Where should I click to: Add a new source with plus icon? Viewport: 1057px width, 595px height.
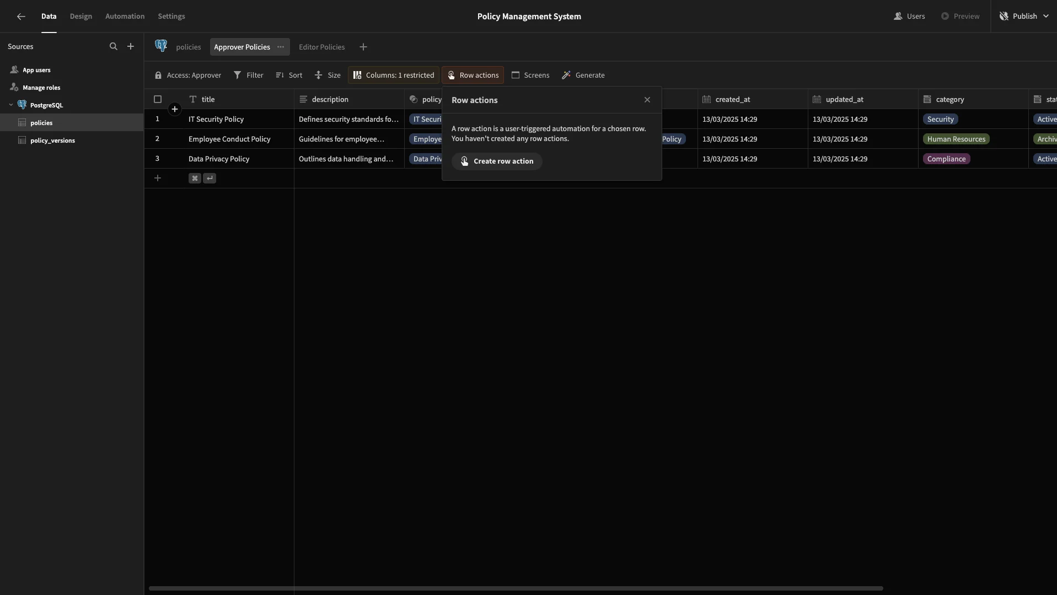[x=131, y=47]
